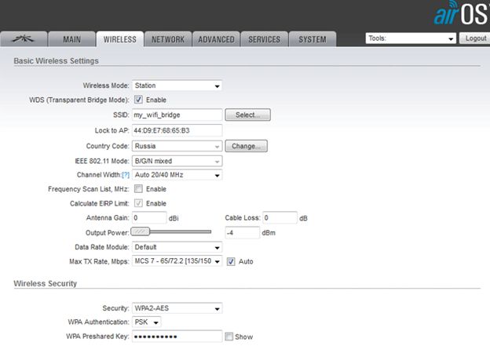Expand the Channel Width dropdown
Screen dimensions: 490x353
point(177,175)
